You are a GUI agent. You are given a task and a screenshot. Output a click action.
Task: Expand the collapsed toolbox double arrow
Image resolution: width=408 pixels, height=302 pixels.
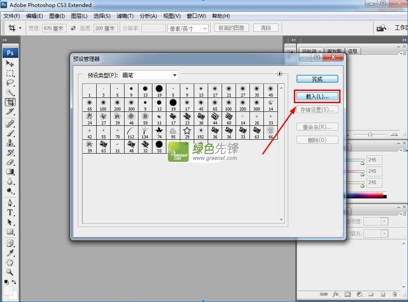pos(5,40)
